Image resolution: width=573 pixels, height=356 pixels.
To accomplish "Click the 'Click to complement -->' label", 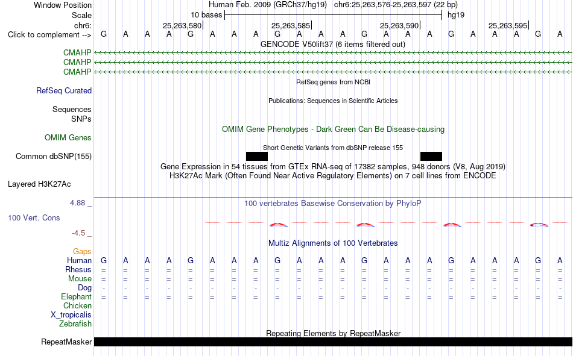I will [49, 35].
